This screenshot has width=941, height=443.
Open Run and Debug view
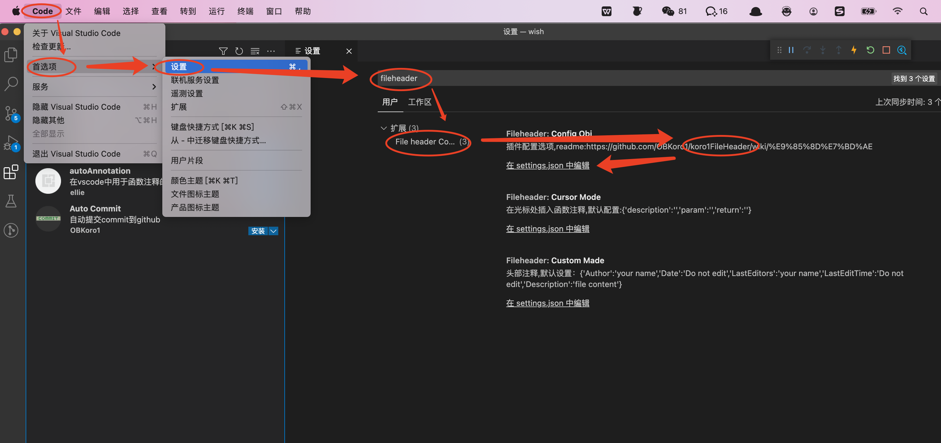11,143
